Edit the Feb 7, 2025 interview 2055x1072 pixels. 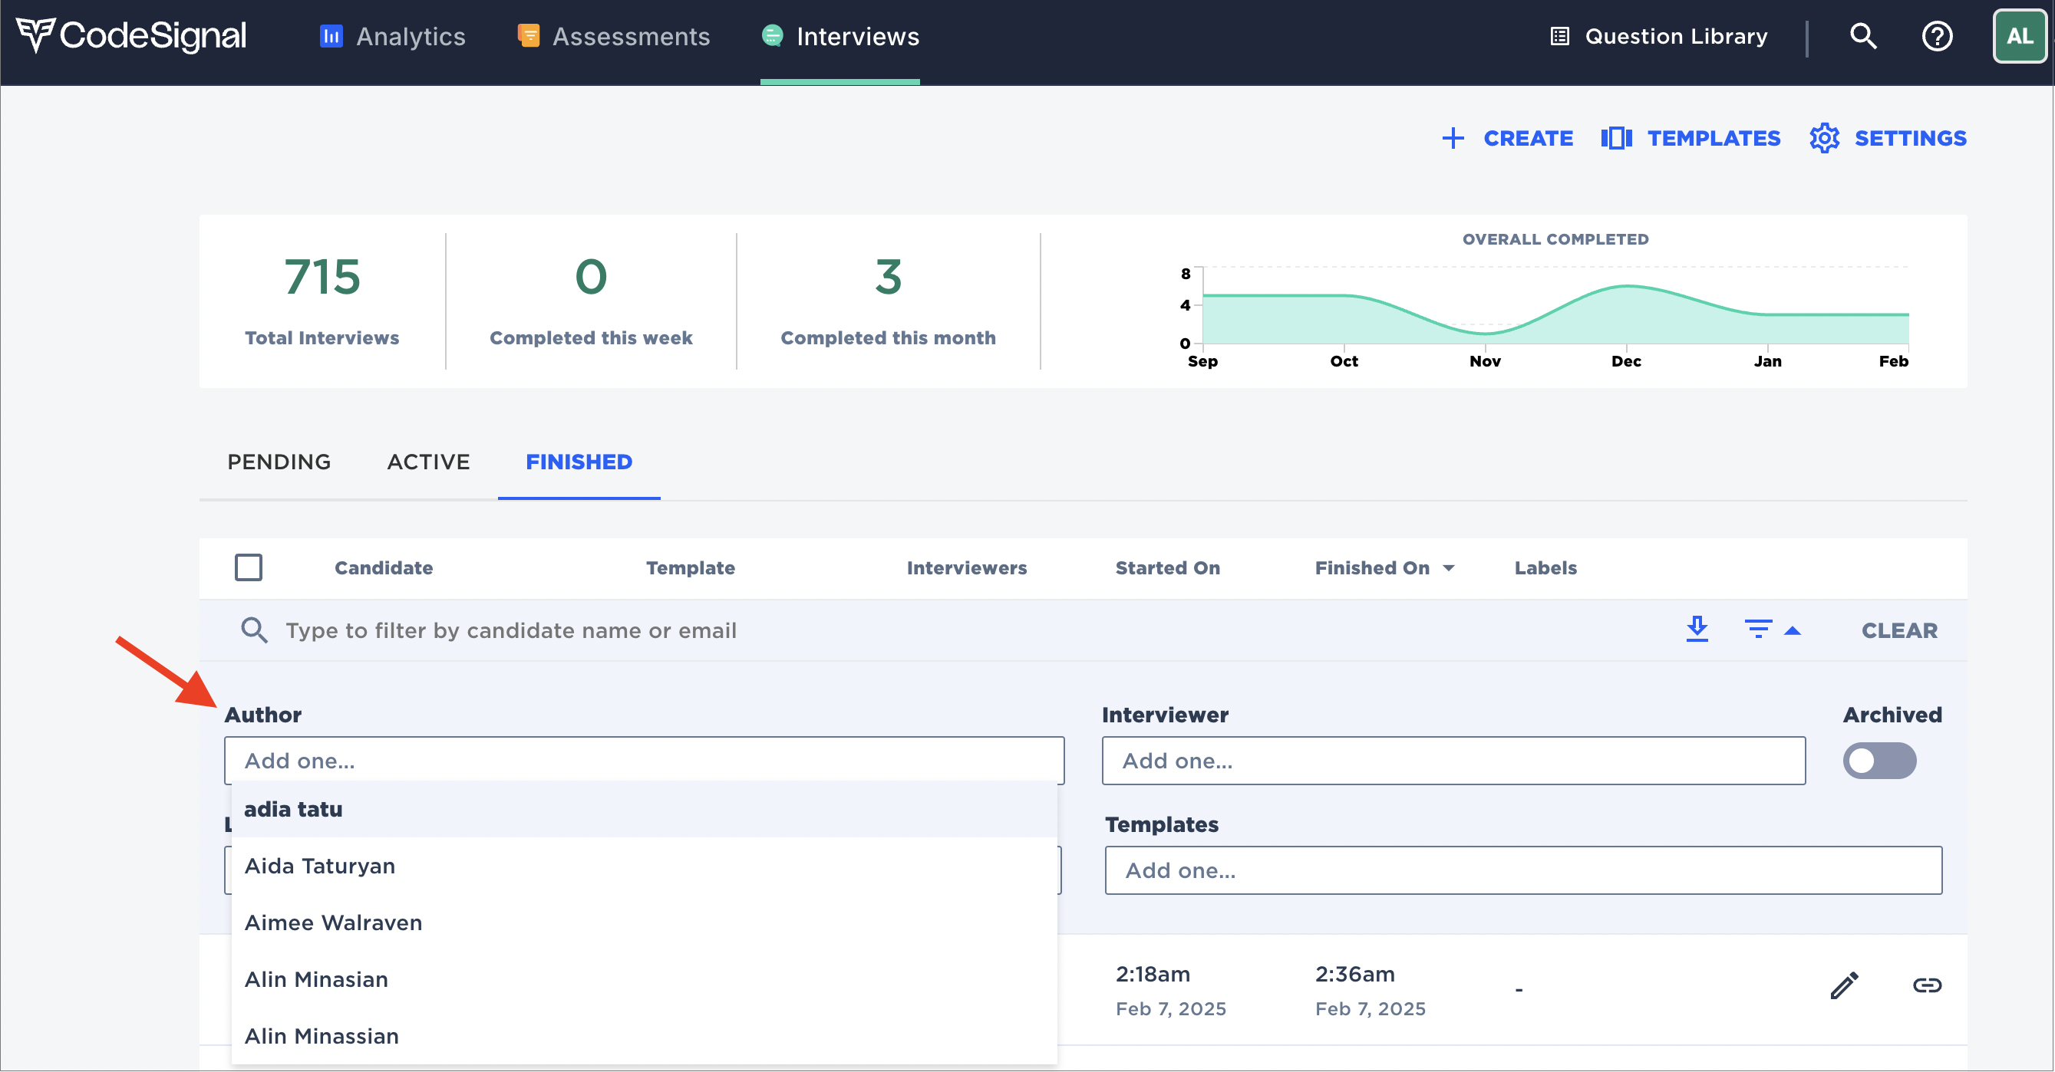(x=1845, y=986)
